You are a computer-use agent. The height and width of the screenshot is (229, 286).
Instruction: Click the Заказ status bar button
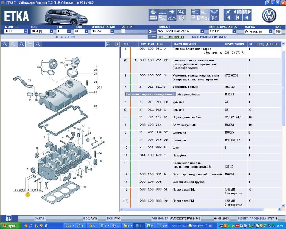pos(40,218)
